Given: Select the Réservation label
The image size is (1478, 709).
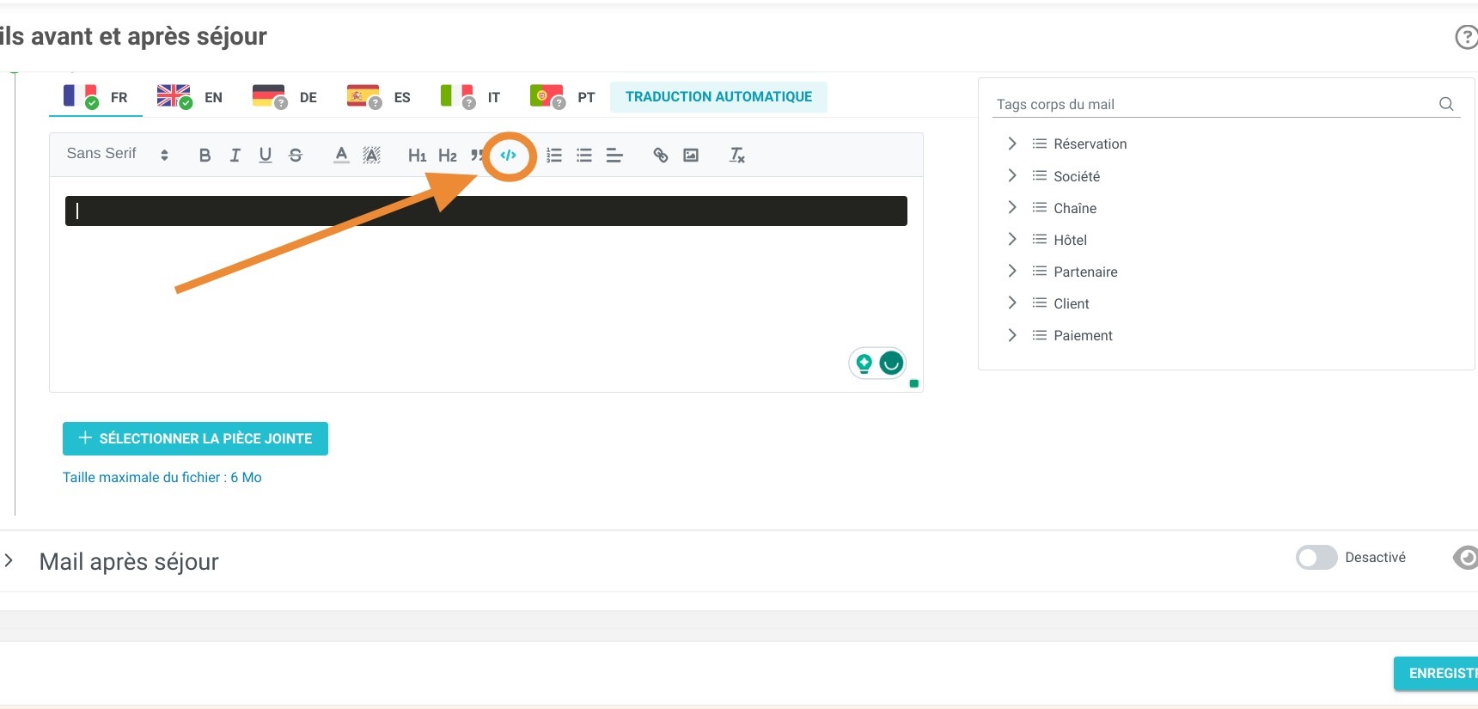Looking at the screenshot, I should coord(1090,144).
